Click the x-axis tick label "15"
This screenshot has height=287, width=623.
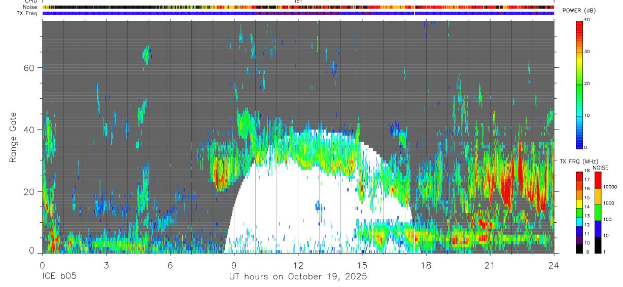click(x=362, y=265)
